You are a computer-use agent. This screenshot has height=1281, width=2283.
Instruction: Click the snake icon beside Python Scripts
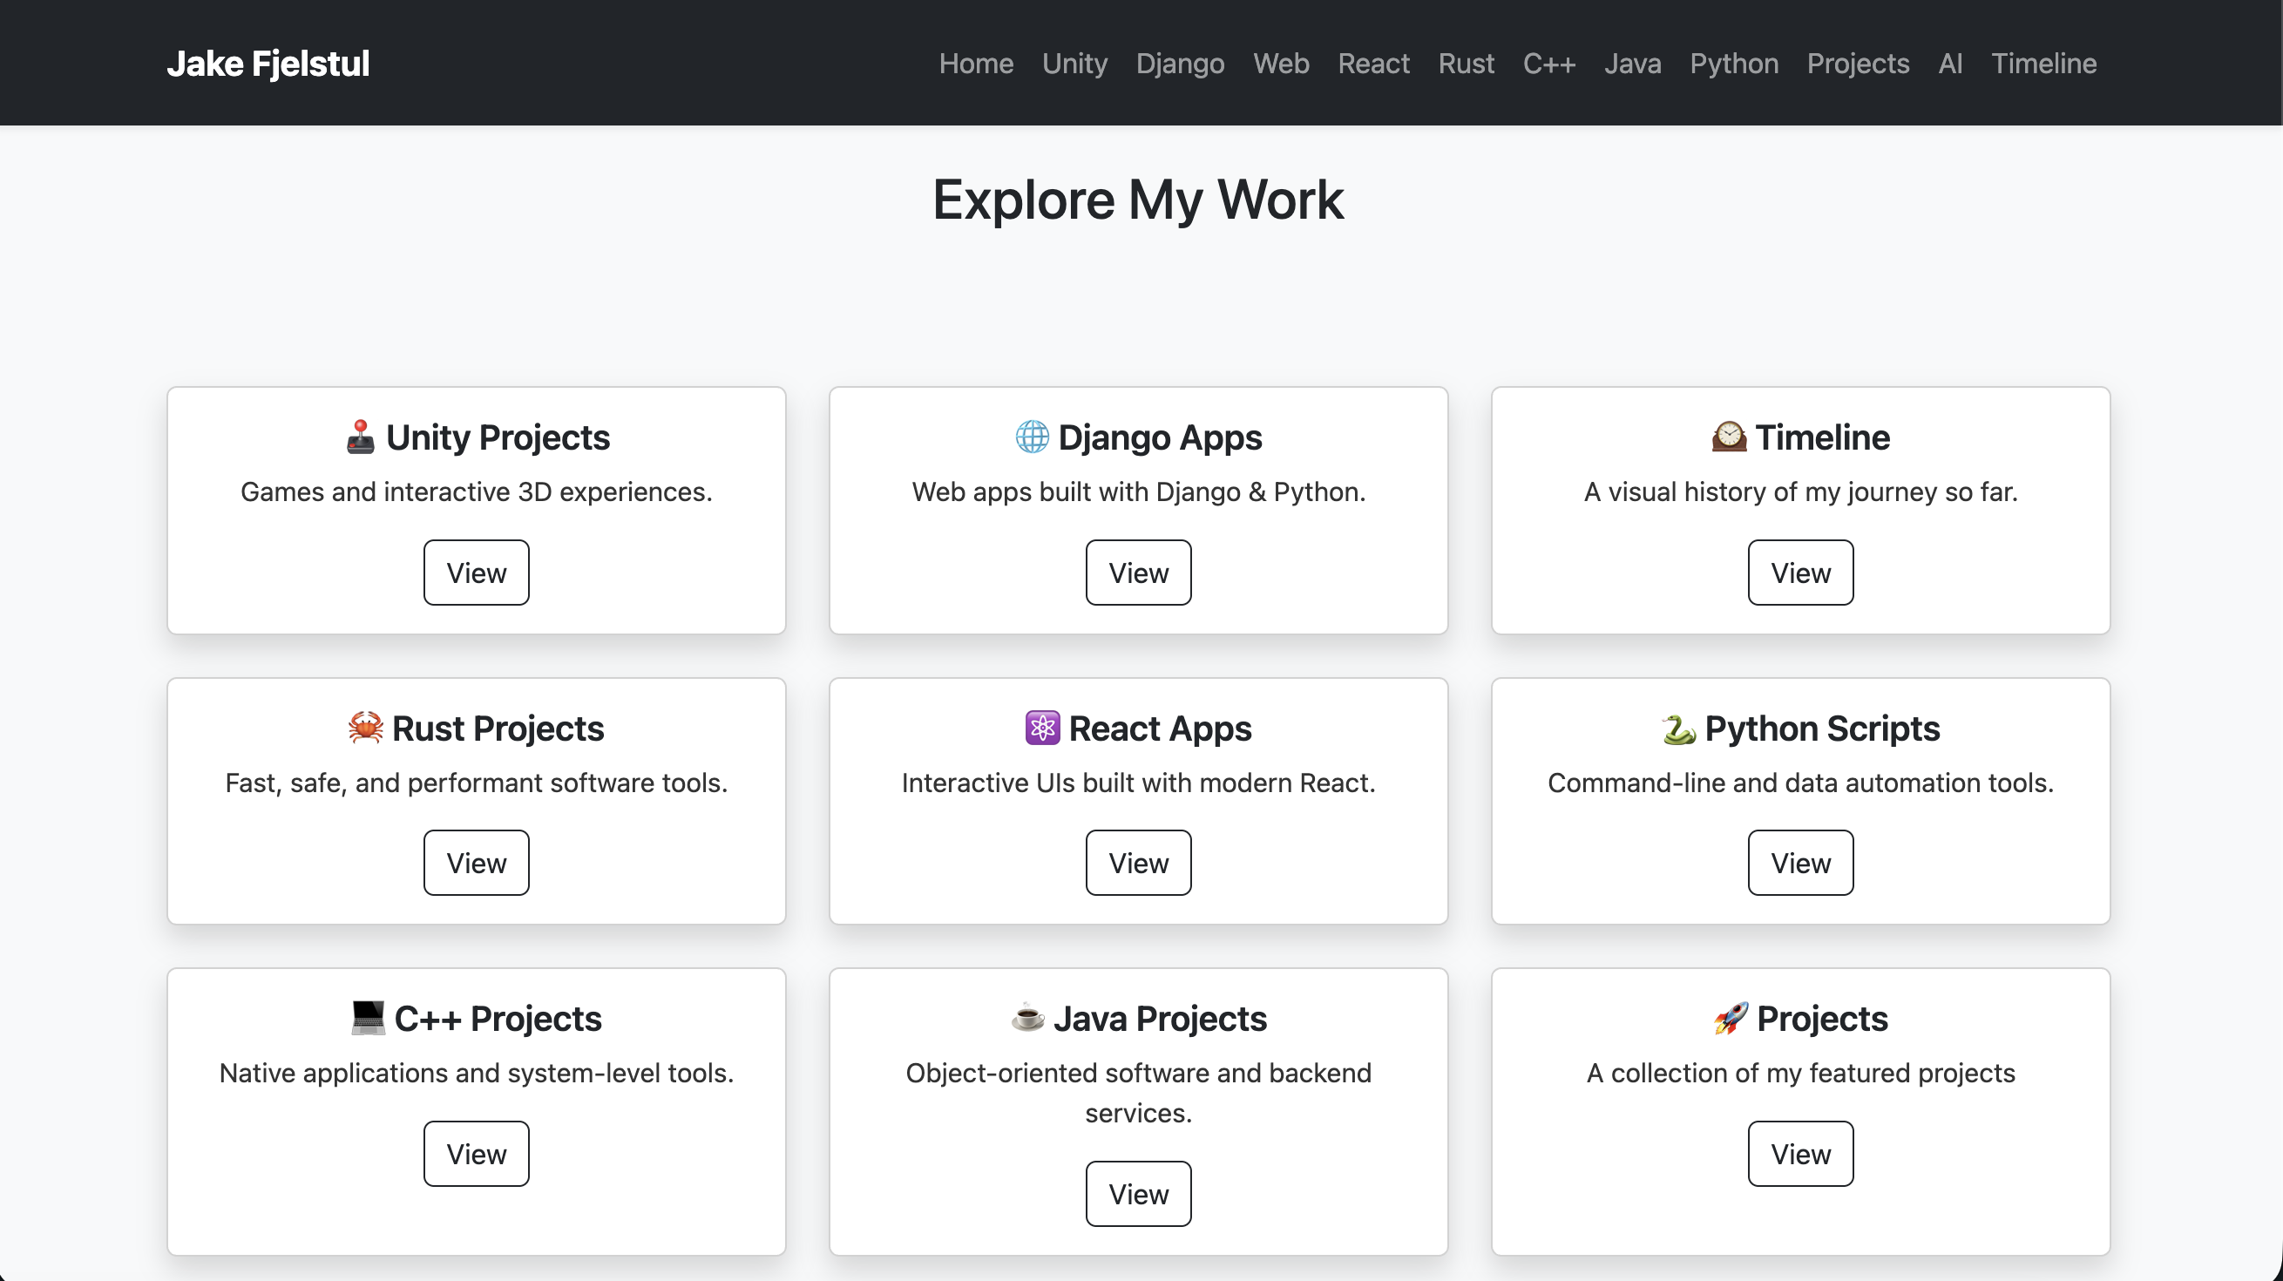[1678, 728]
